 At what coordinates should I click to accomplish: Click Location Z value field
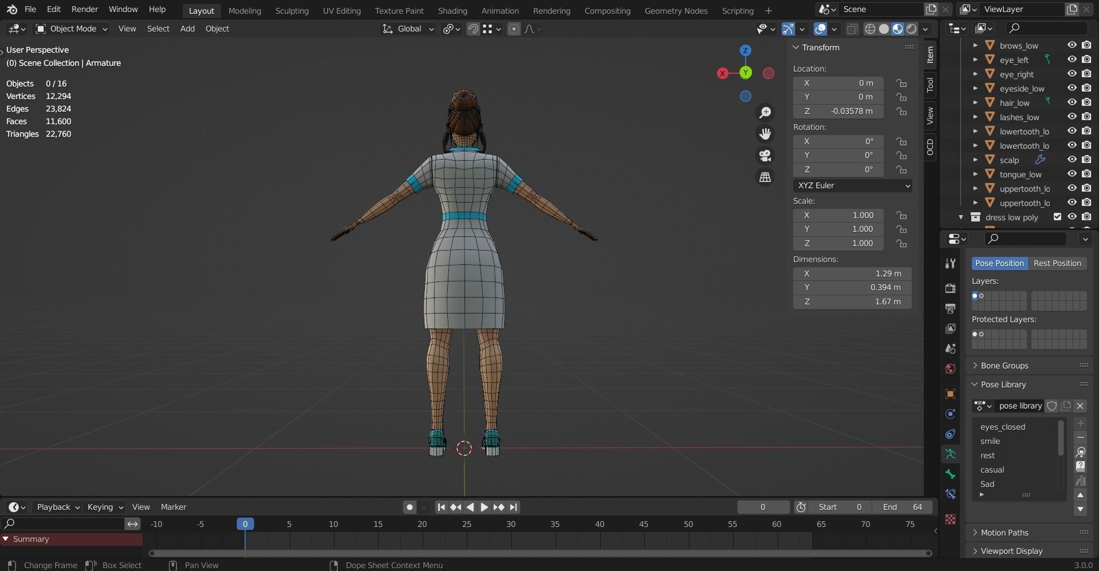tap(838, 111)
